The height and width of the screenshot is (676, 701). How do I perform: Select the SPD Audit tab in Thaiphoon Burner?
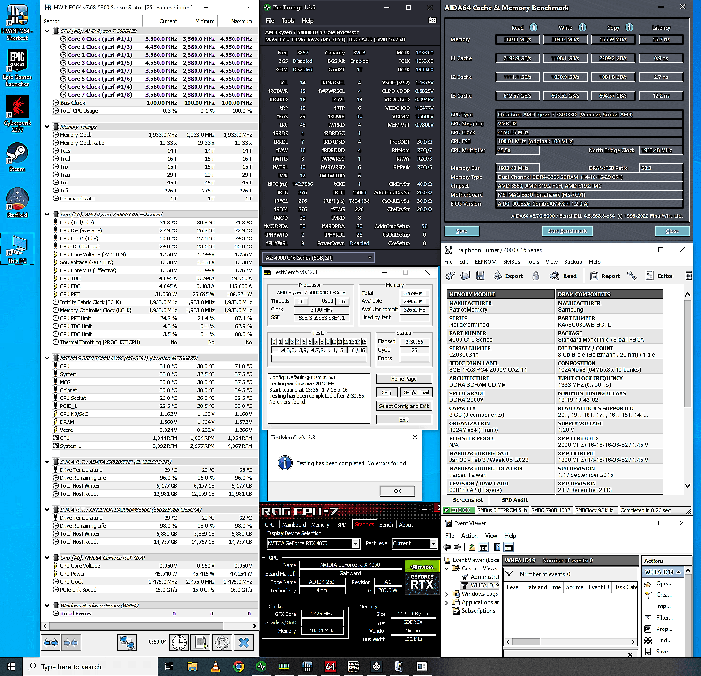(x=514, y=500)
